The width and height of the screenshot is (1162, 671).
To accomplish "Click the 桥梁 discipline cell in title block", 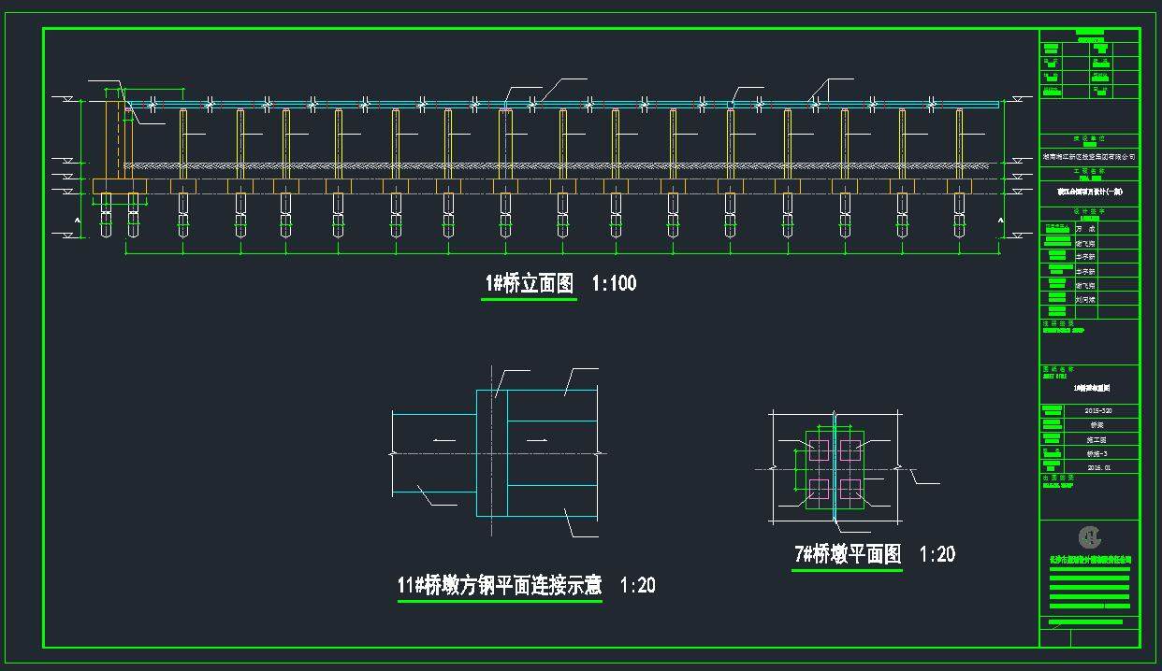I will (x=1098, y=424).
